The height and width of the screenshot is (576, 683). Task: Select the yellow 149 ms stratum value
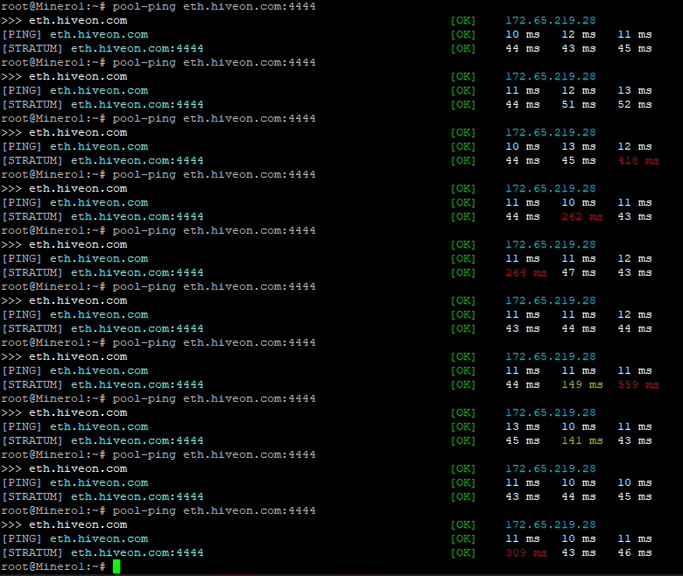point(582,384)
